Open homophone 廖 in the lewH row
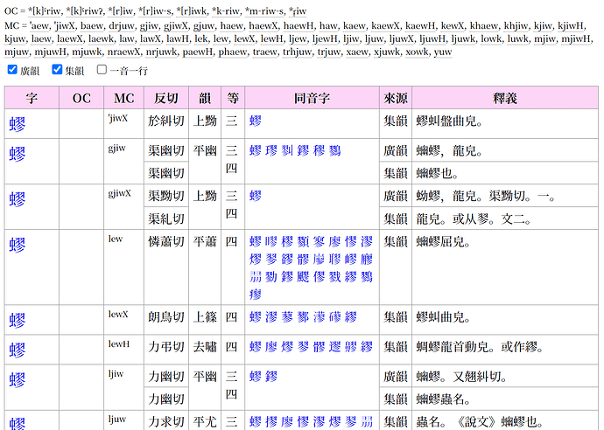604x430 pixels. tap(271, 347)
